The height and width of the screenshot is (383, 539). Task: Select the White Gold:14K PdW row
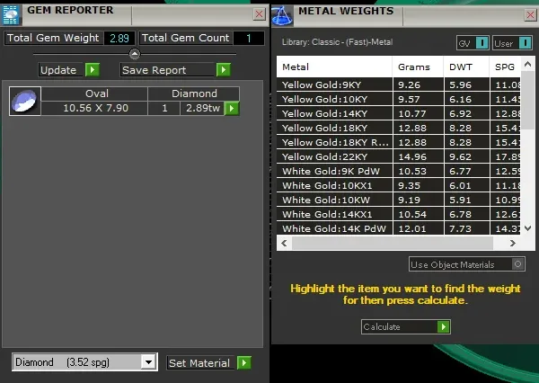click(398, 228)
